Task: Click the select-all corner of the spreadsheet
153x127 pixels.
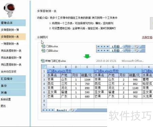Action: tap(44, 67)
